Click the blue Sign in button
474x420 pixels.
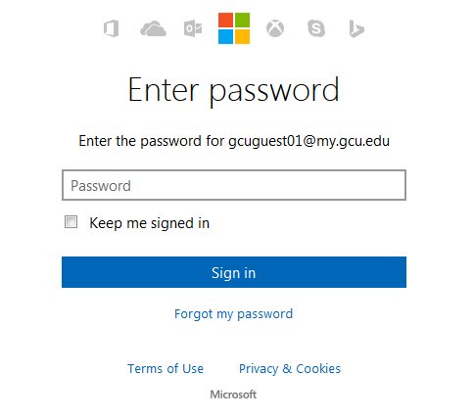click(x=234, y=272)
